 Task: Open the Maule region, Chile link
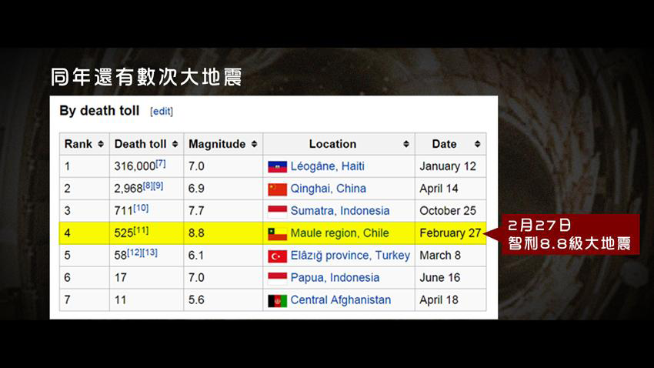click(339, 233)
